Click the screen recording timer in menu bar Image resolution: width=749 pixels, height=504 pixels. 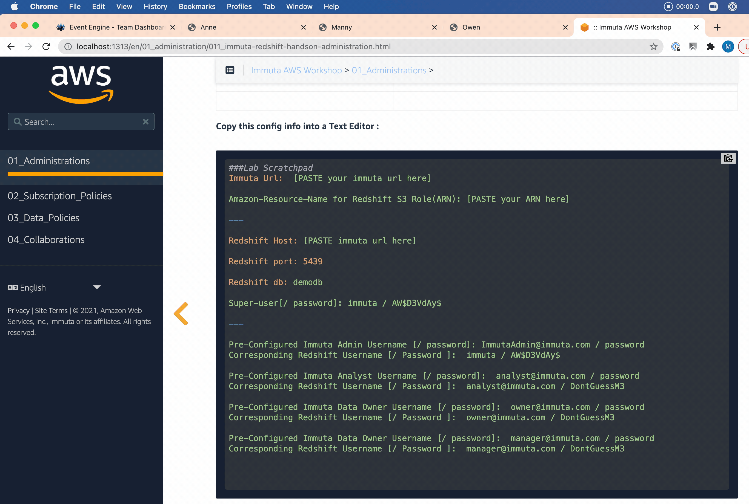tap(681, 6)
